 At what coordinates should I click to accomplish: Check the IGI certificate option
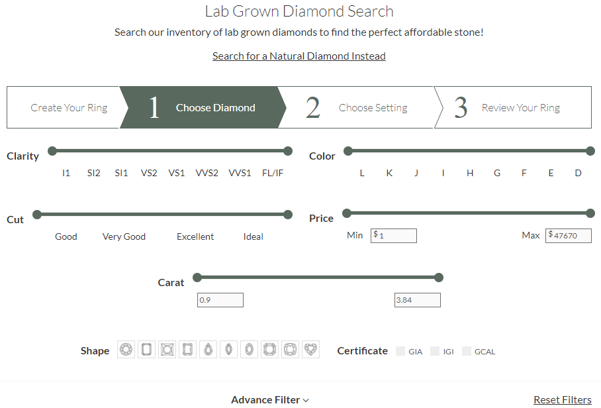pyautogui.click(x=435, y=352)
